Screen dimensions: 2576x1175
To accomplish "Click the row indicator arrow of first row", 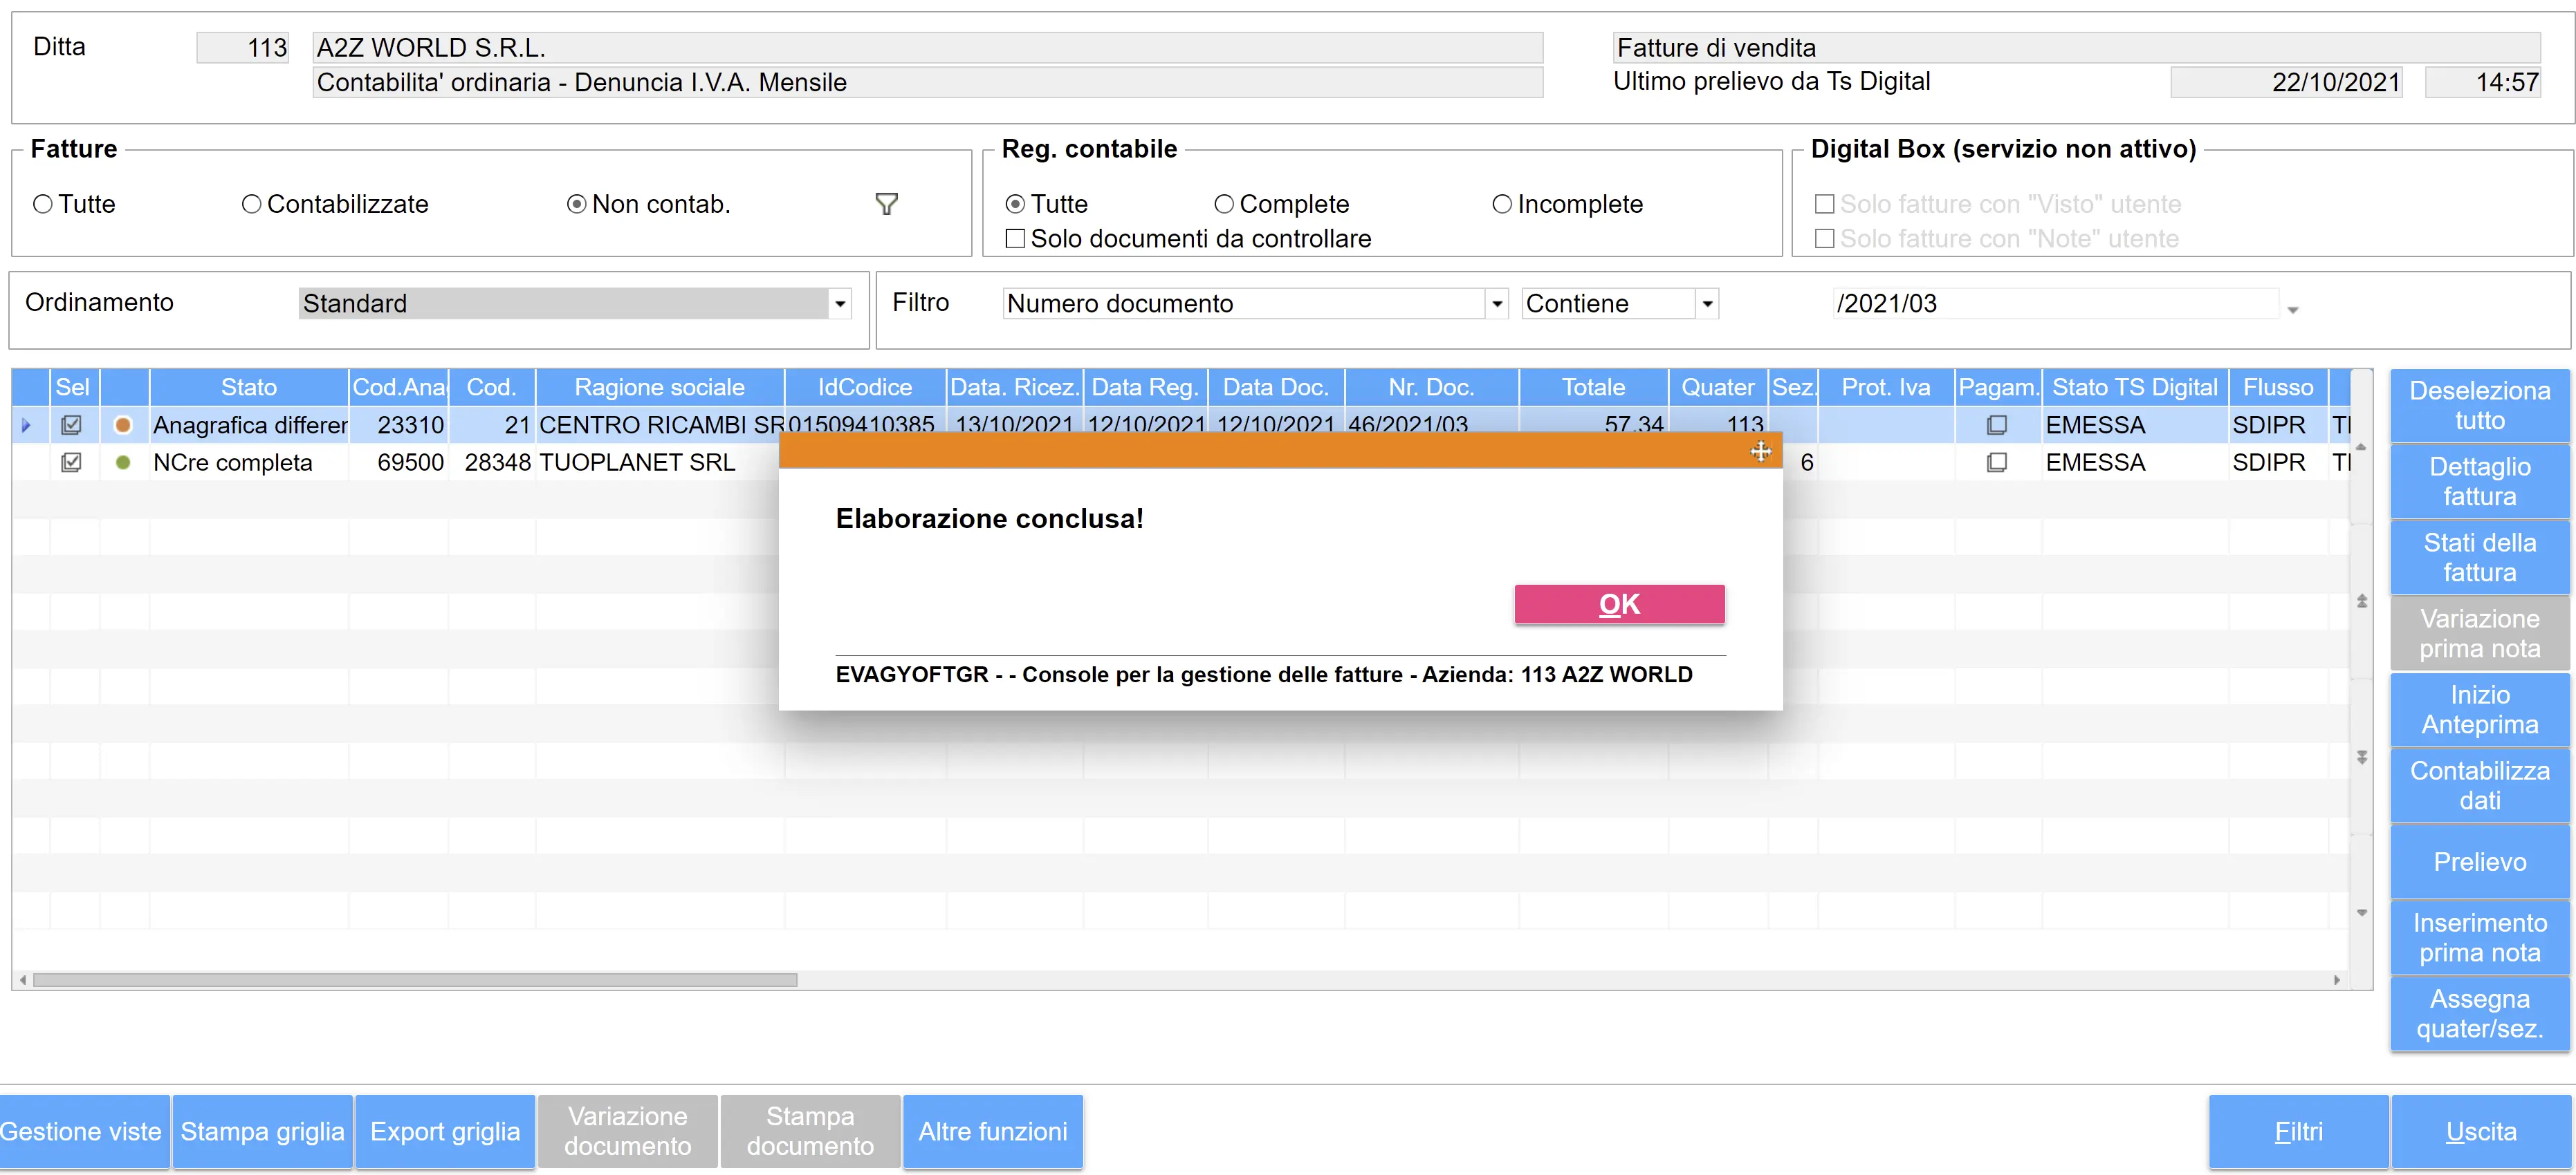I will click(26, 424).
